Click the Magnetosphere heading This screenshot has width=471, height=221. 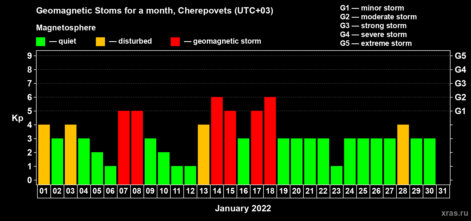66,28
